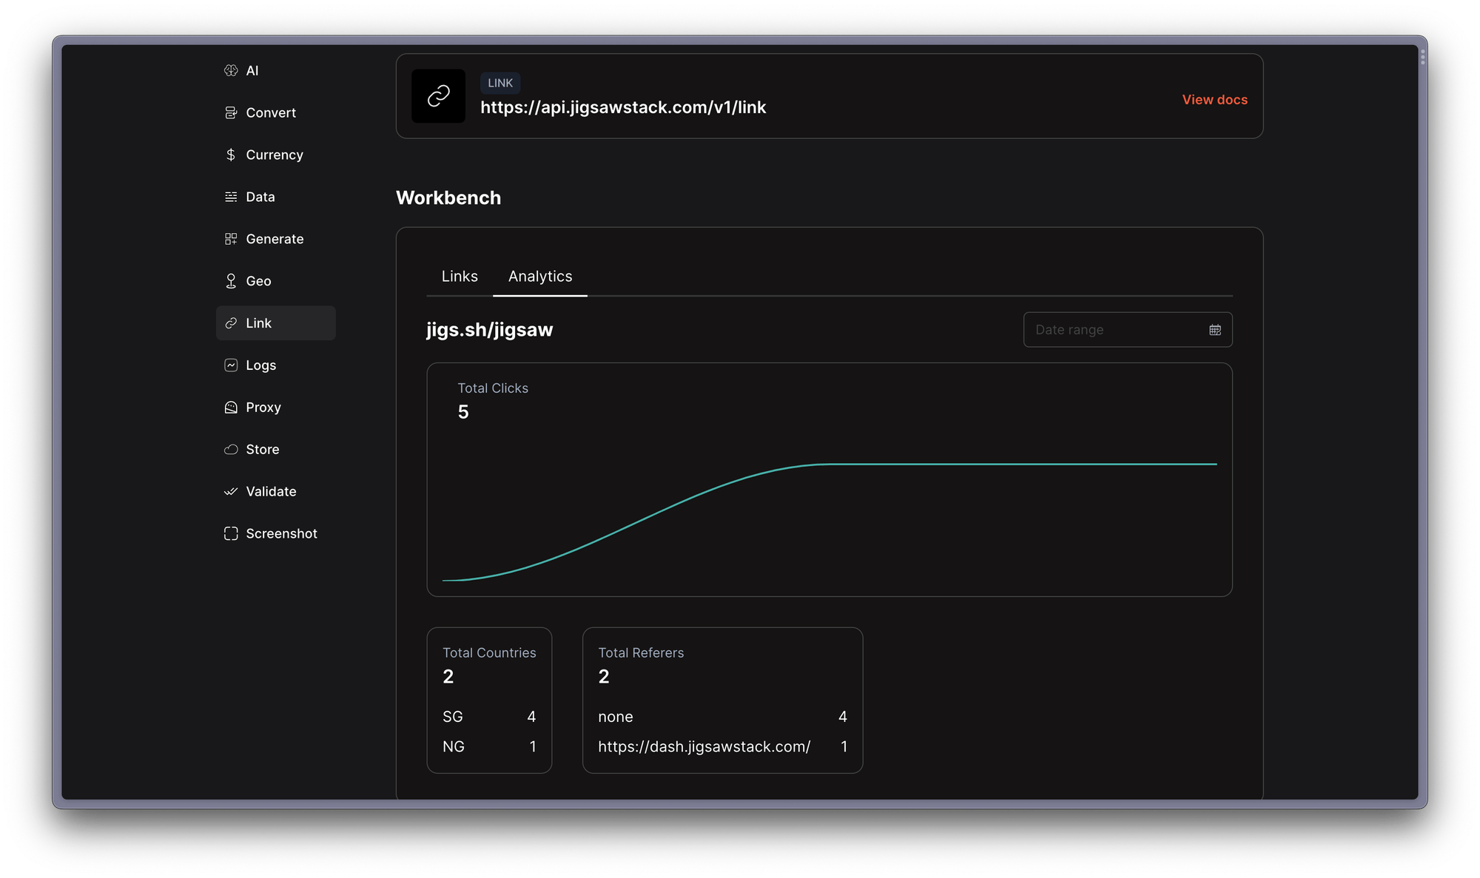Switch to the Links tab
1480x878 pixels.
point(458,275)
